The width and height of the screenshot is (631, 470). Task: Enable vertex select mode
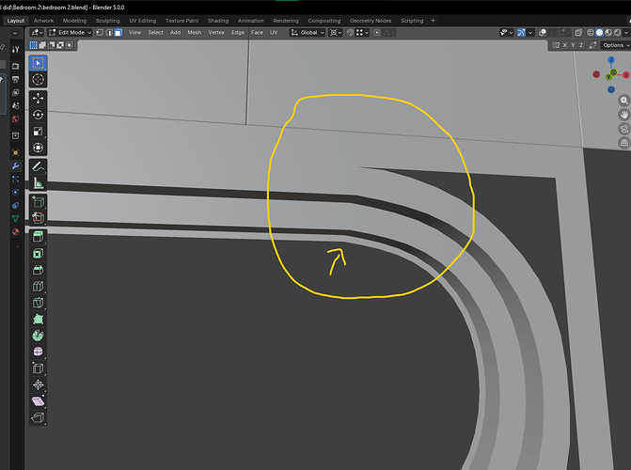pyautogui.click(x=100, y=33)
